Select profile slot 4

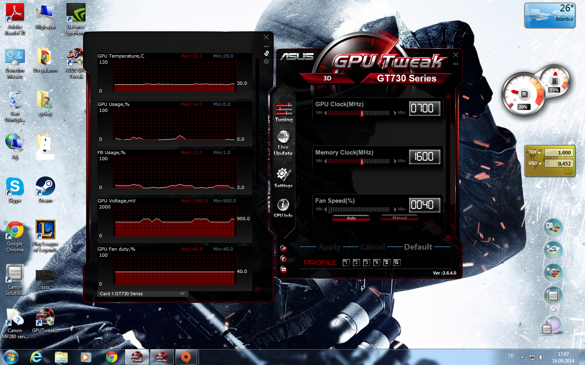pyautogui.click(x=377, y=262)
